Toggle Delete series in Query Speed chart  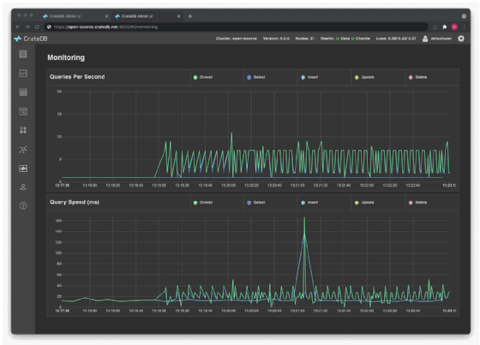coord(418,203)
